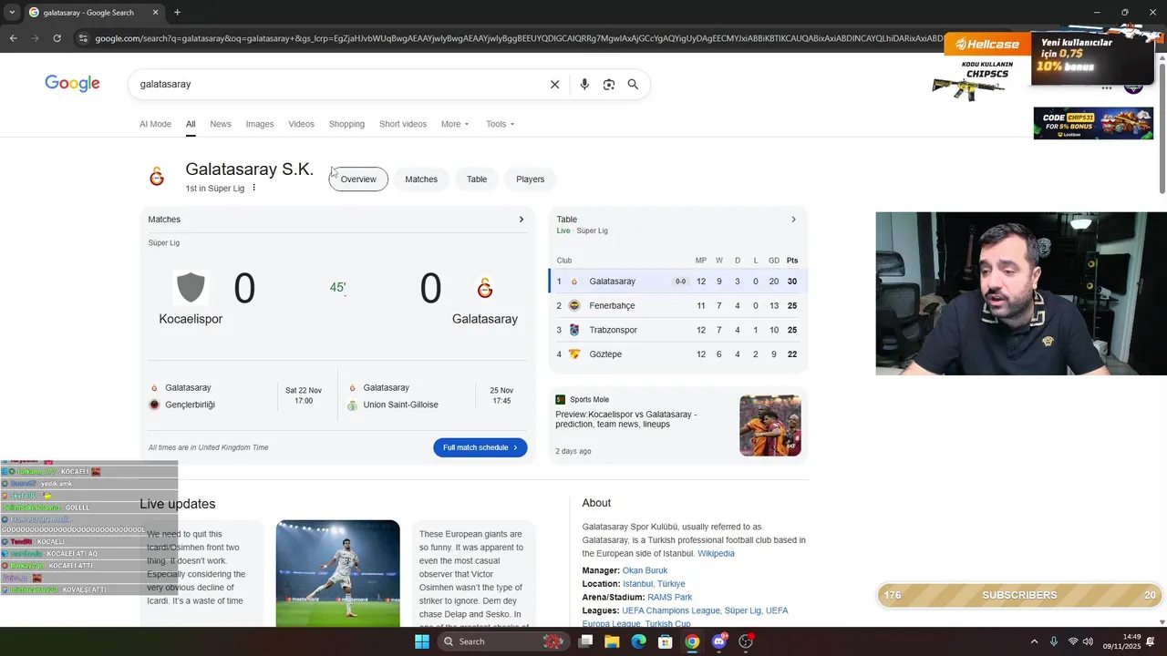Expand the Table panel with its arrow
The width and height of the screenshot is (1167, 656).
(x=793, y=220)
